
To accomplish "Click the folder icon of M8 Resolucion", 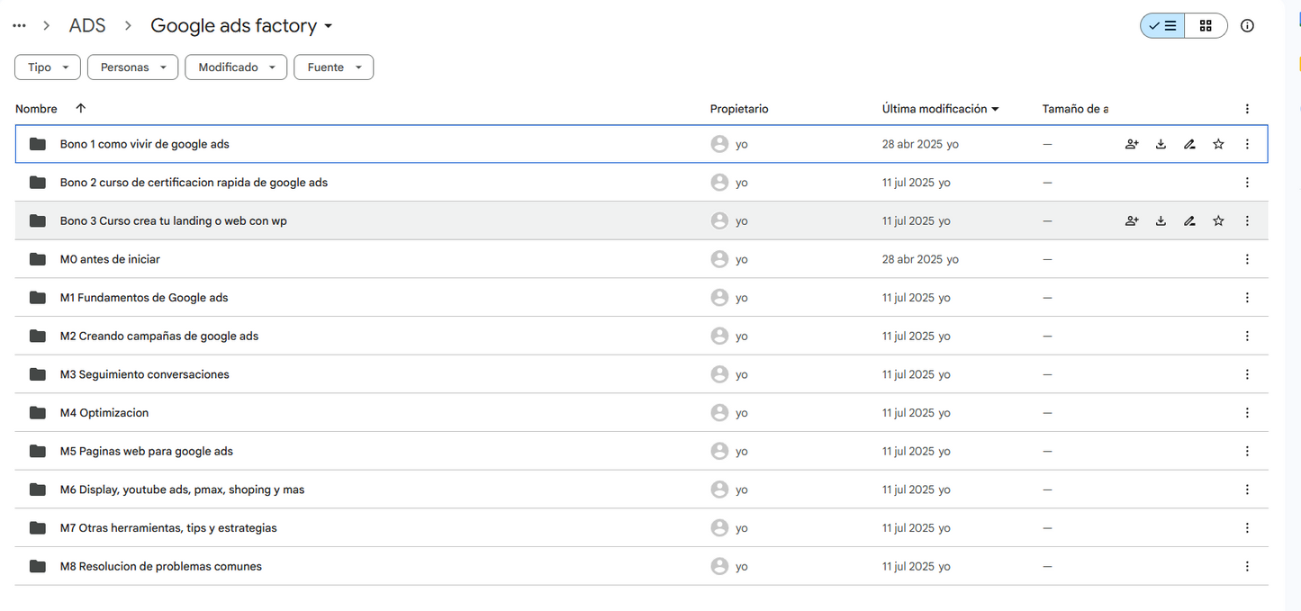I will click(x=37, y=566).
